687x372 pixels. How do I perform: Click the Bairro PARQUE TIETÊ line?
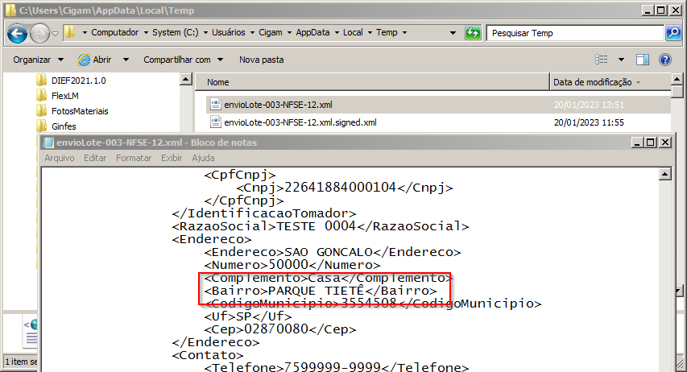321,291
